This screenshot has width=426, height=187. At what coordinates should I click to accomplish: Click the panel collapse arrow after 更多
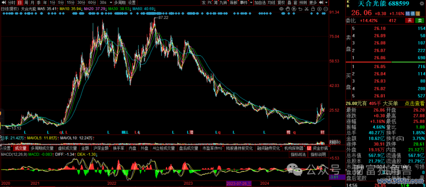point(321,3)
